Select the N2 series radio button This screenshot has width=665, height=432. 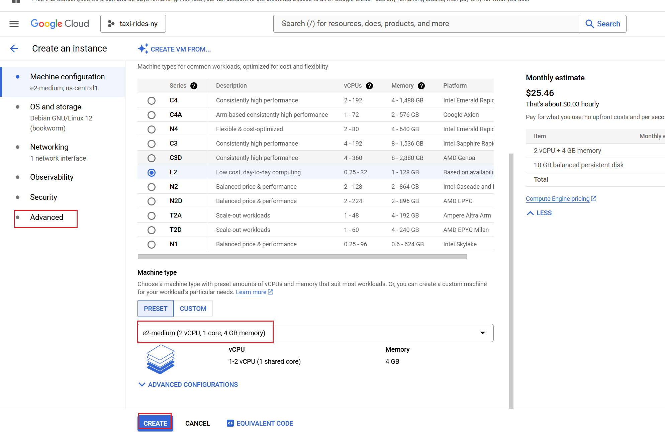click(152, 187)
